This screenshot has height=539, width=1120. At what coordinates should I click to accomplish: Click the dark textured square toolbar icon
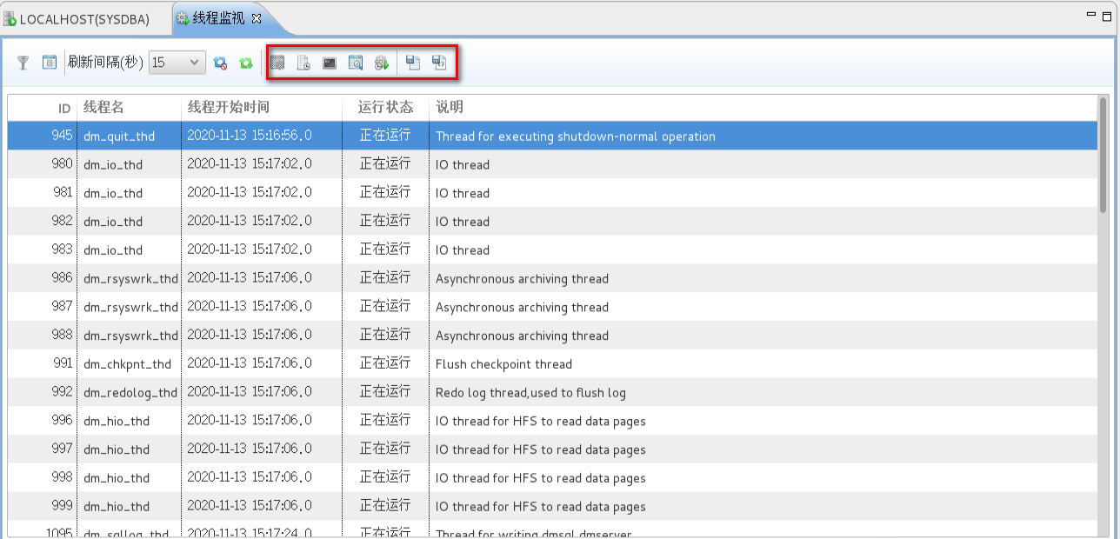click(x=277, y=63)
